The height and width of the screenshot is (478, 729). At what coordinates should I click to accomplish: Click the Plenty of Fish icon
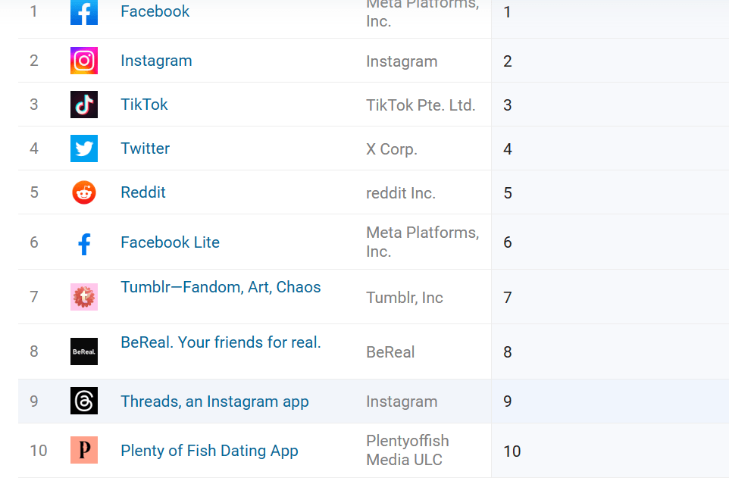(x=84, y=450)
